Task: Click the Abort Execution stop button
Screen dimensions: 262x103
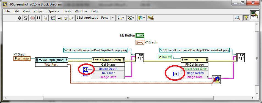Action: tap(33, 18)
